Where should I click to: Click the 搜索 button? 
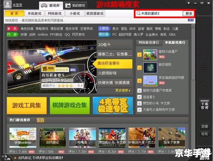(189, 14)
